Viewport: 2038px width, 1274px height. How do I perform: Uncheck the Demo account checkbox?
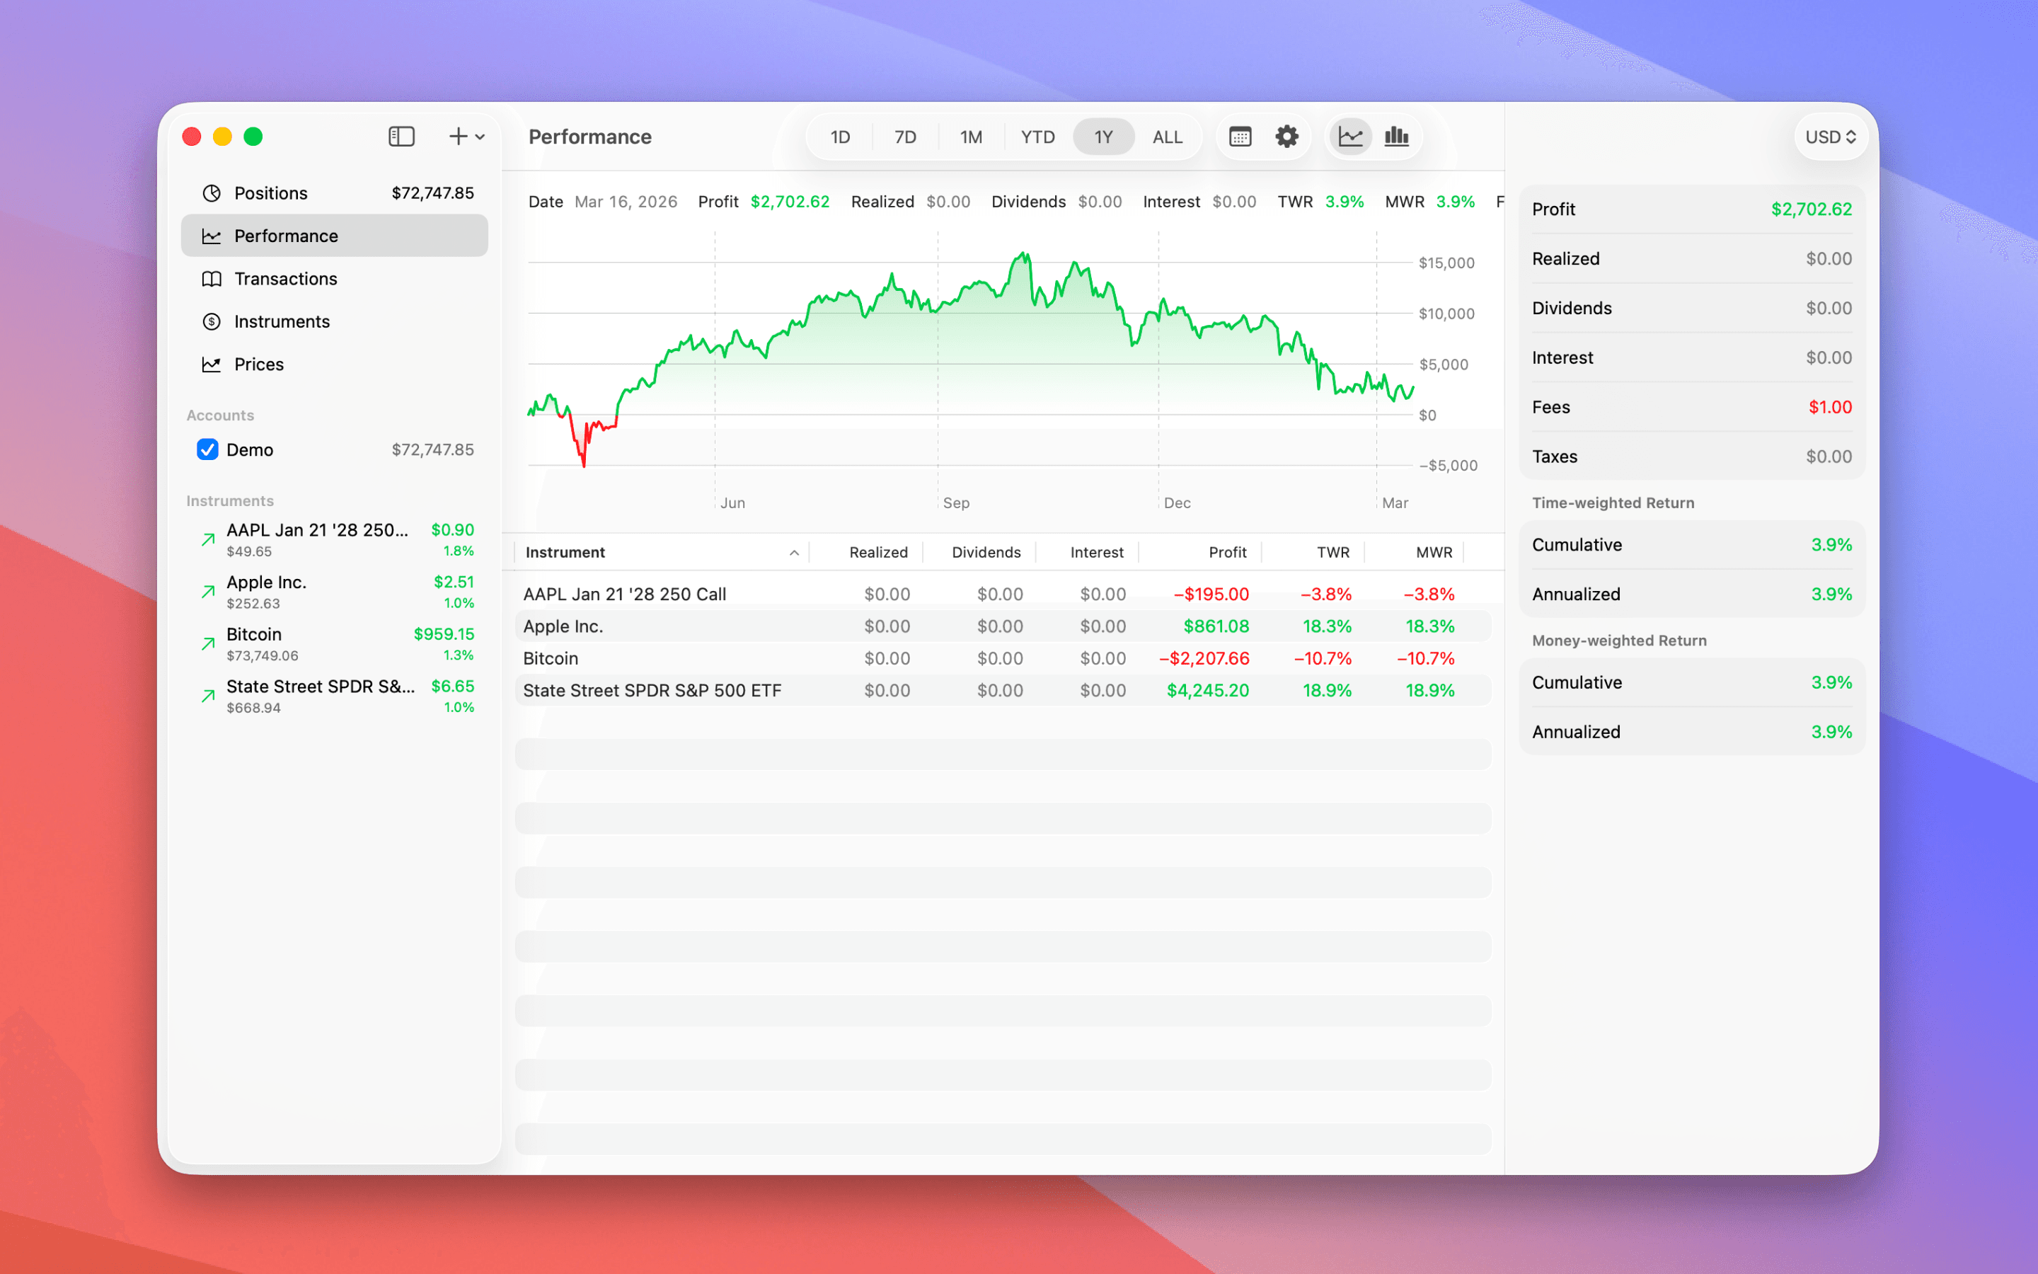tap(207, 449)
